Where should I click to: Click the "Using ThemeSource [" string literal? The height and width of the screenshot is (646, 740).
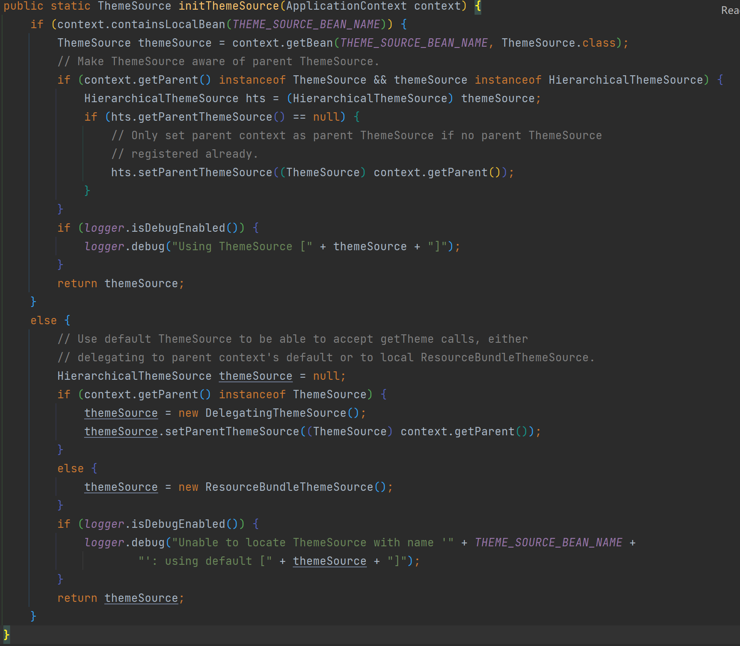242,246
